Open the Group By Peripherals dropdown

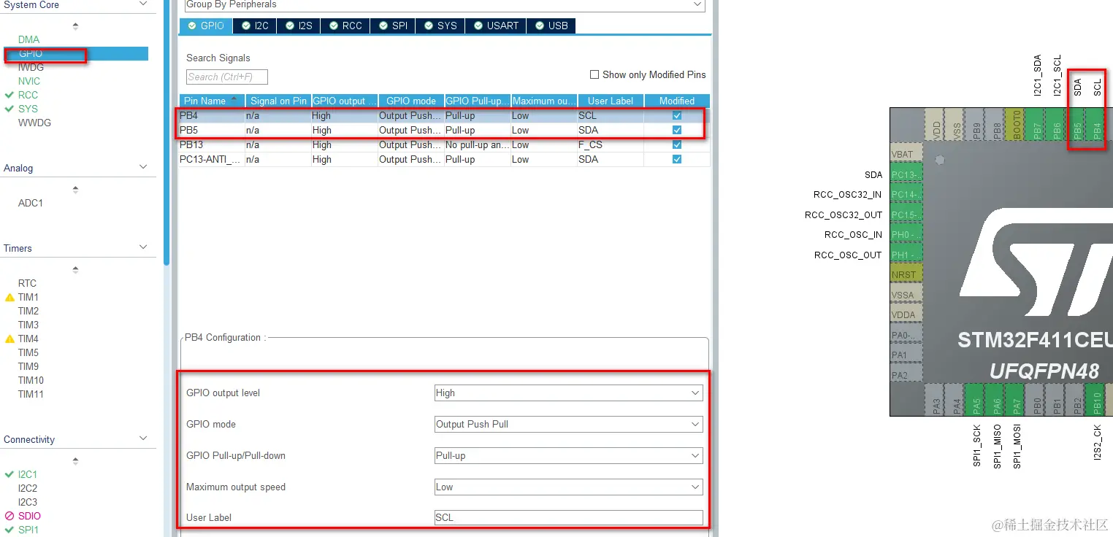[445, 5]
